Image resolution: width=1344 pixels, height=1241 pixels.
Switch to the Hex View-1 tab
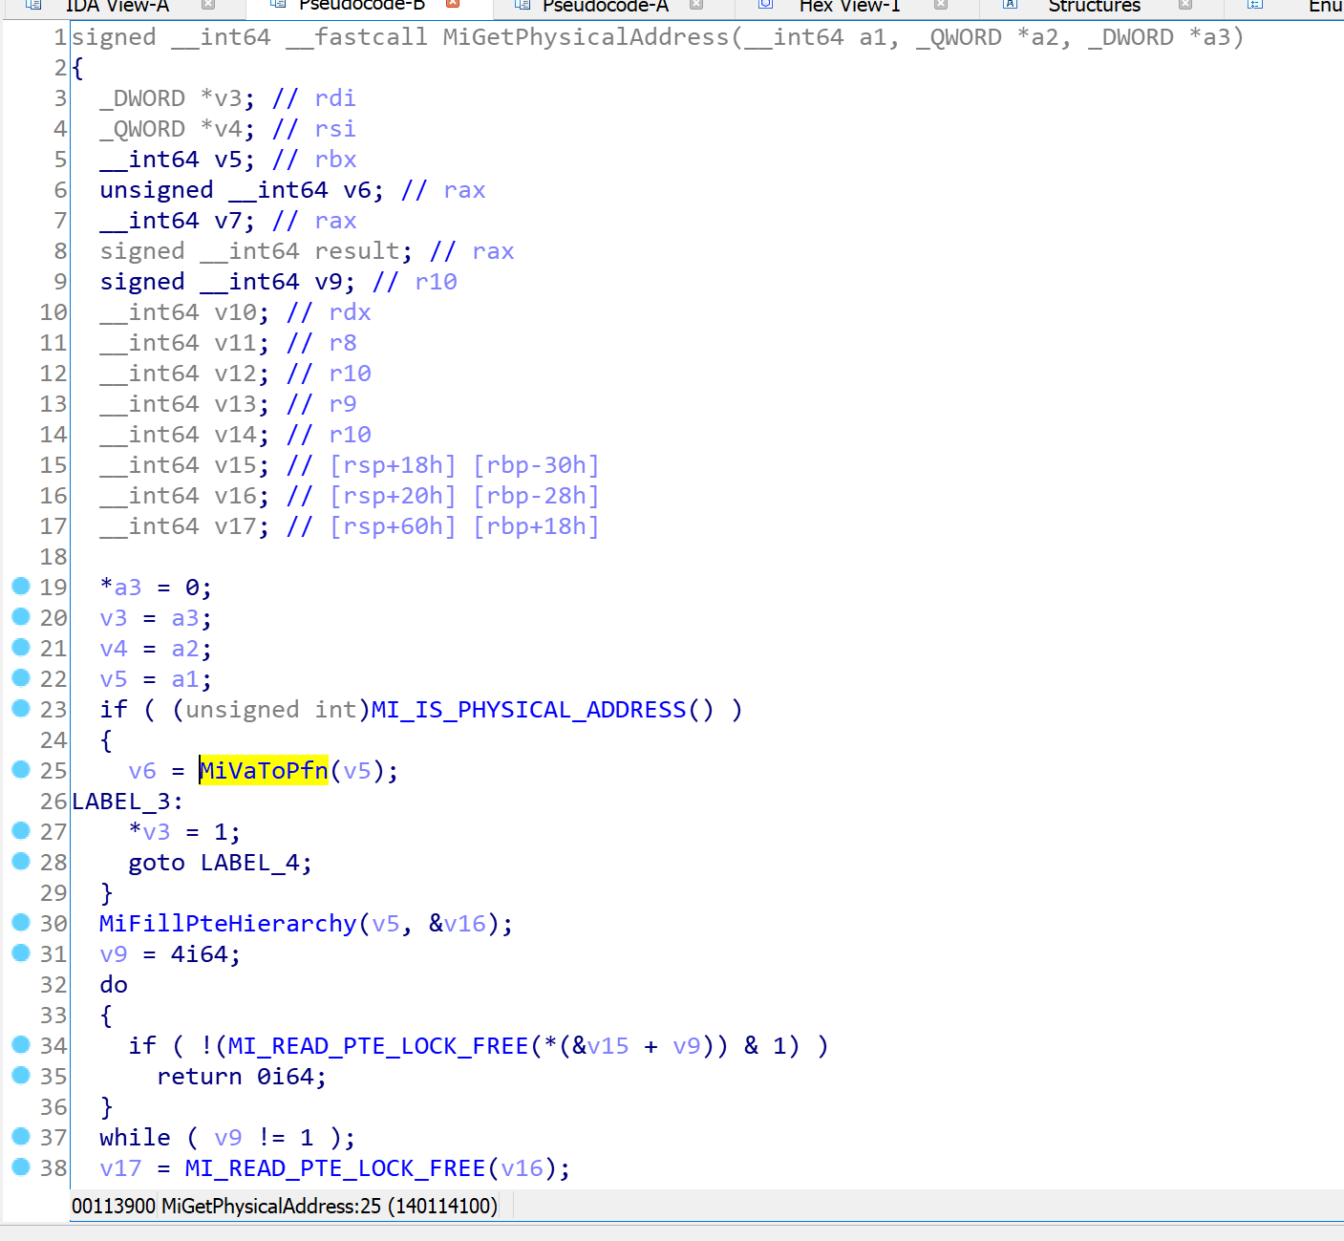pyautogui.click(x=849, y=6)
